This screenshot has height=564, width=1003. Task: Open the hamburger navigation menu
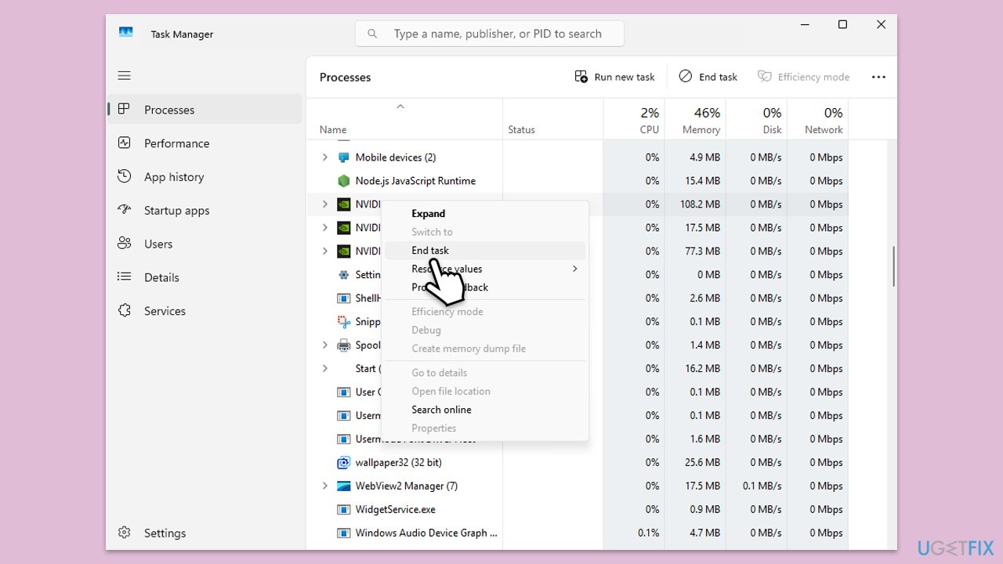click(124, 76)
